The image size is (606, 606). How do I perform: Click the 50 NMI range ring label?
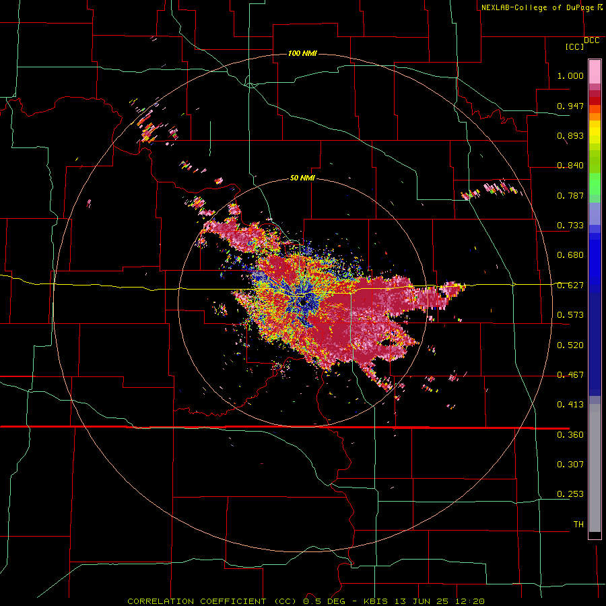[302, 178]
